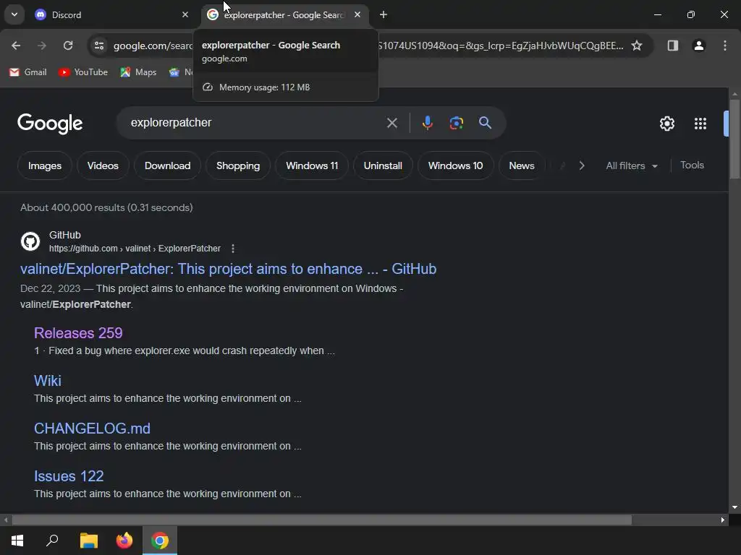
Task: Open the Maps bookmark
Action: [x=138, y=72]
